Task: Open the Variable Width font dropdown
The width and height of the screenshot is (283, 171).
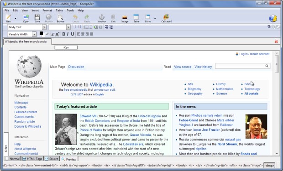Action: click(34, 34)
